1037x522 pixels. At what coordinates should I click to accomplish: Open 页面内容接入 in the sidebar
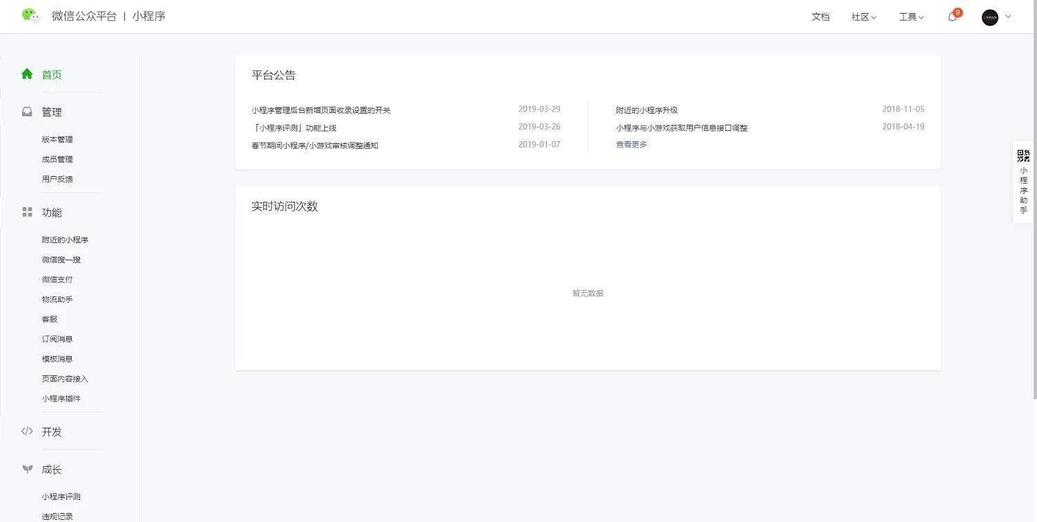65,379
